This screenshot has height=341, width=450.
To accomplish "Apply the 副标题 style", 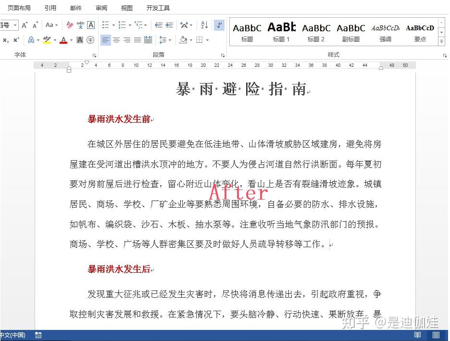I will [x=350, y=32].
